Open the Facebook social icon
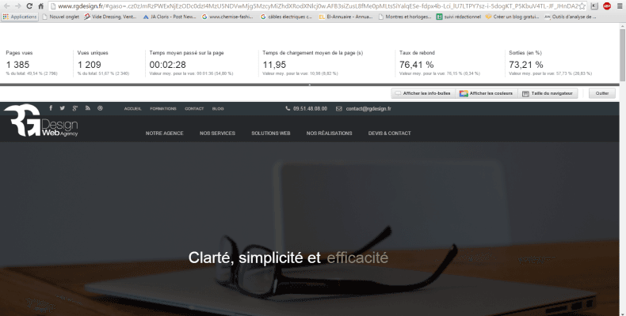The image size is (626, 316). click(x=51, y=108)
